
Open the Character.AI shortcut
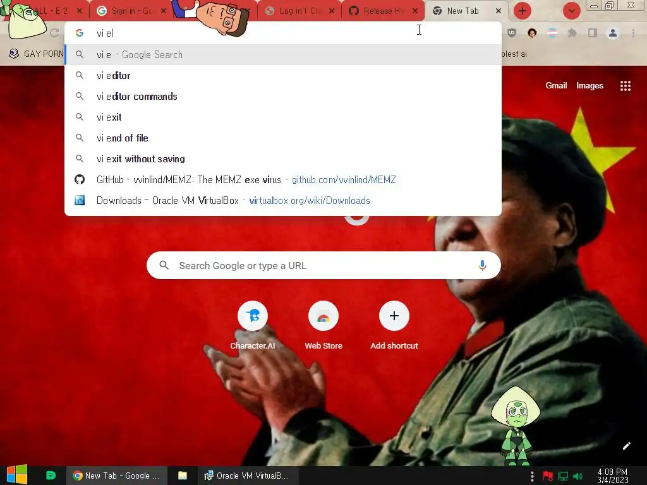253,326
